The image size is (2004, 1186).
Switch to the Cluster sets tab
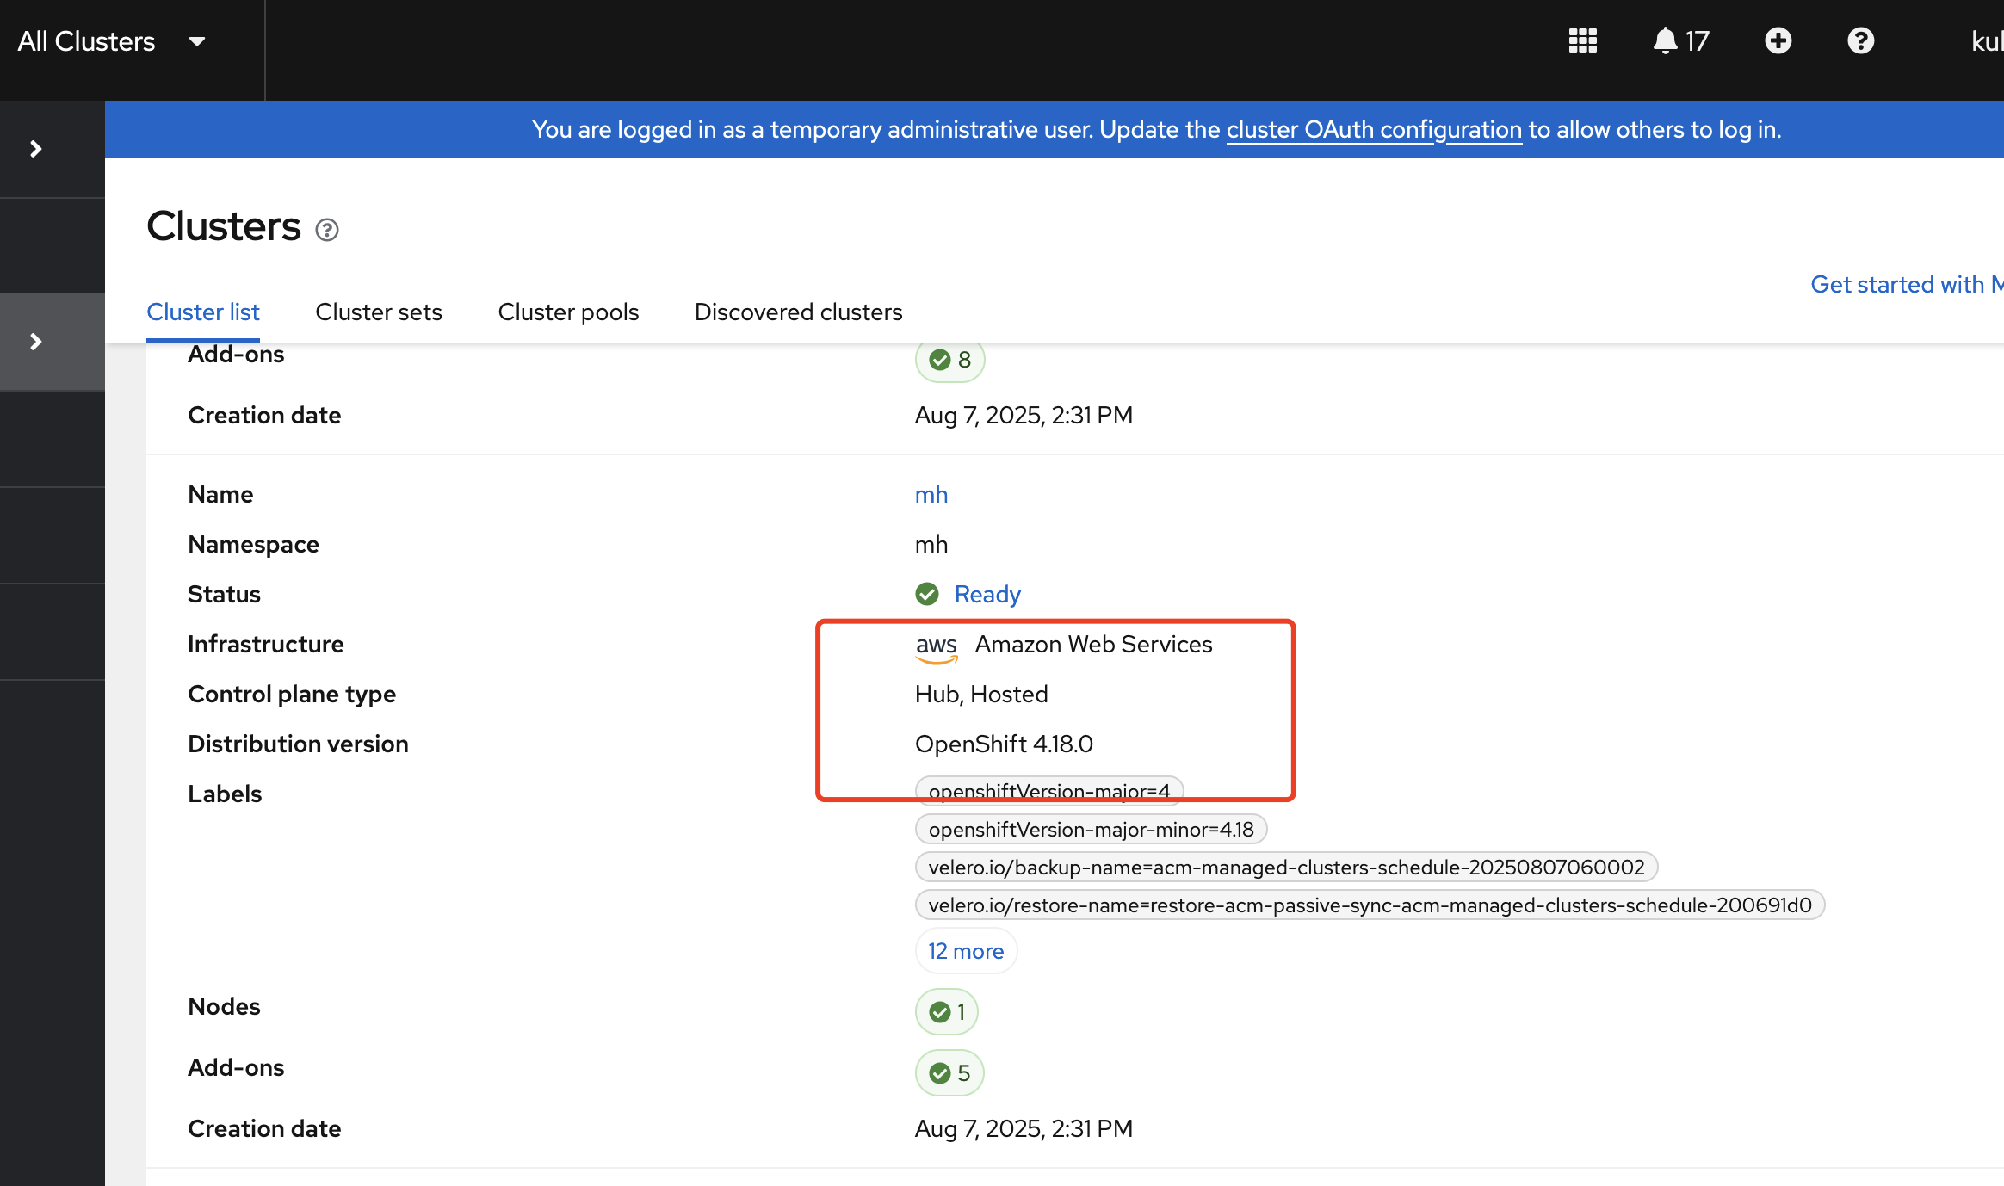pyautogui.click(x=379, y=312)
